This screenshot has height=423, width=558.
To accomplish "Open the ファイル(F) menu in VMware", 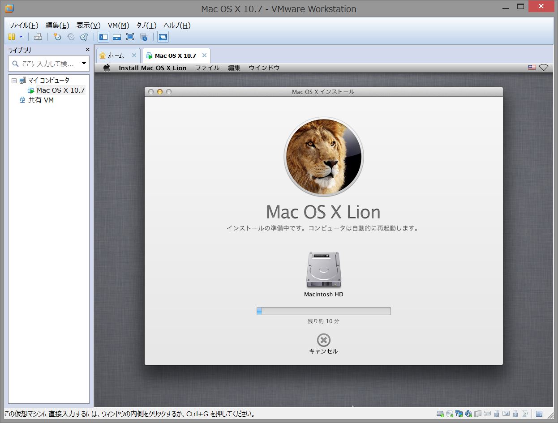I will pos(24,26).
